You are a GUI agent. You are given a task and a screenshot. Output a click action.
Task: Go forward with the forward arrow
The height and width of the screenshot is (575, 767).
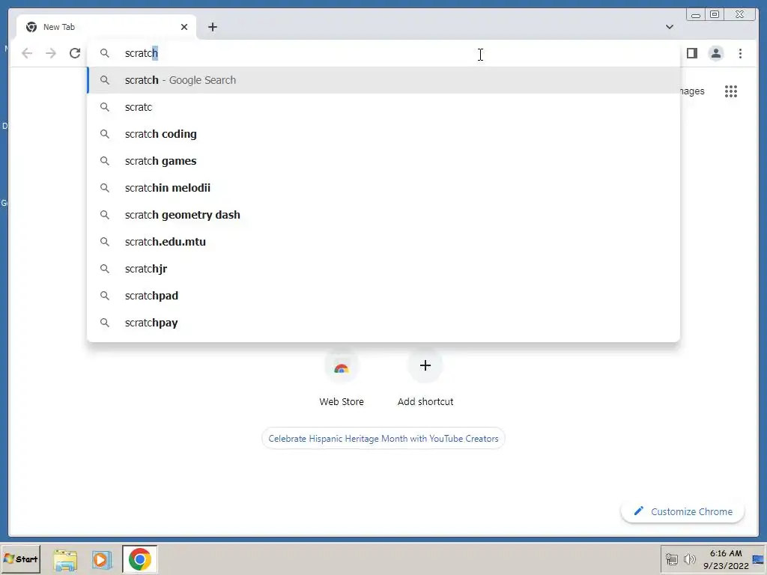[51, 53]
